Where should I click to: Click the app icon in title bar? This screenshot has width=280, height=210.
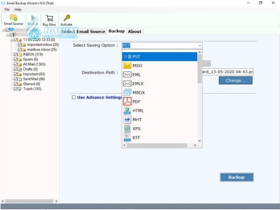(3, 3)
